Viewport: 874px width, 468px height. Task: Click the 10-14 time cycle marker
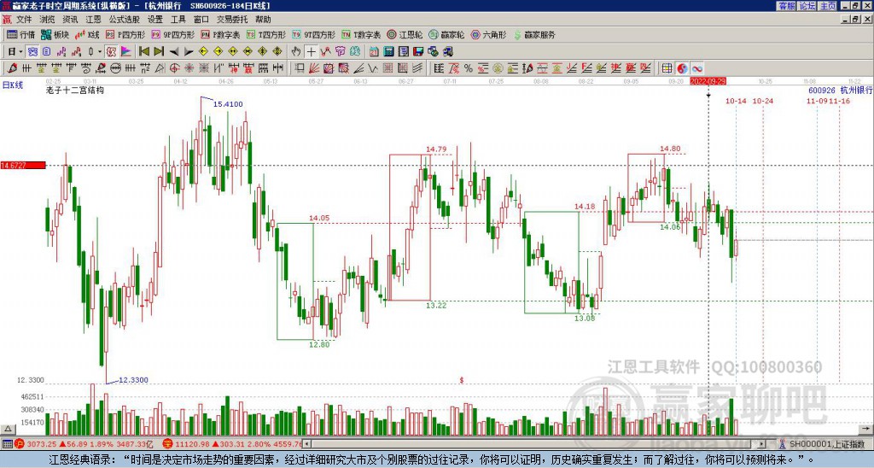tap(736, 101)
